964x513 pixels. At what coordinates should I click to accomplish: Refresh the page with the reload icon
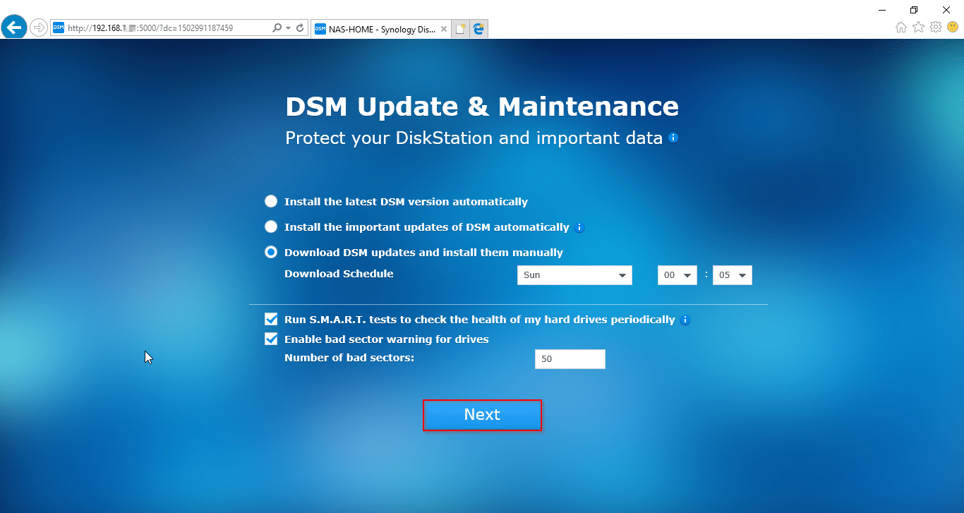pyautogui.click(x=300, y=28)
